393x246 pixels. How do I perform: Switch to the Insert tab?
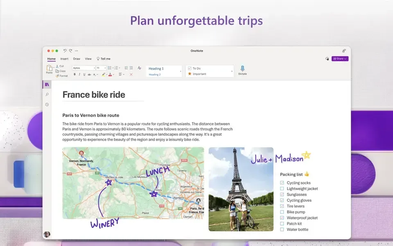(x=64, y=59)
